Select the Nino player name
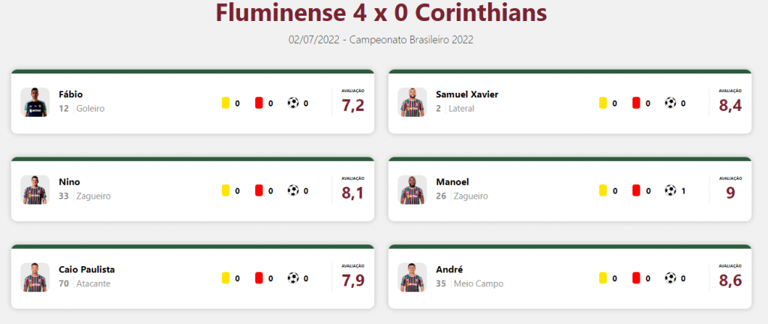 (x=69, y=182)
